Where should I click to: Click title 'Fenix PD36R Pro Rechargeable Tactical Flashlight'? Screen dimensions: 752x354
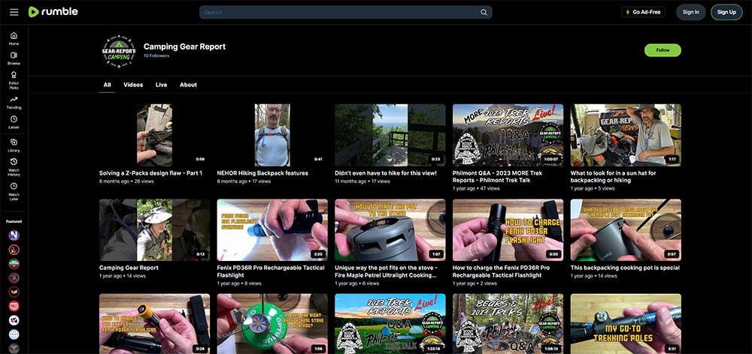(x=271, y=271)
